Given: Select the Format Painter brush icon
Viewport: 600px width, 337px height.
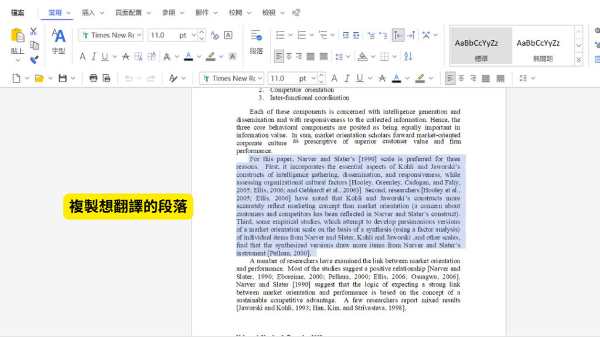Looking at the screenshot, I should [34, 59].
